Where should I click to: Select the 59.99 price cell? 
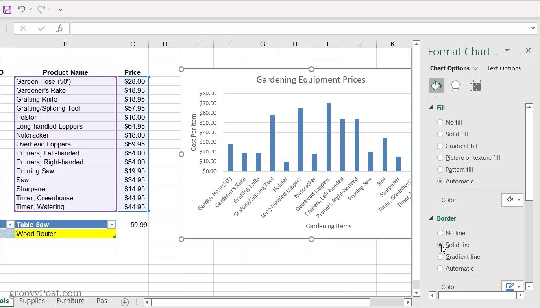133,225
